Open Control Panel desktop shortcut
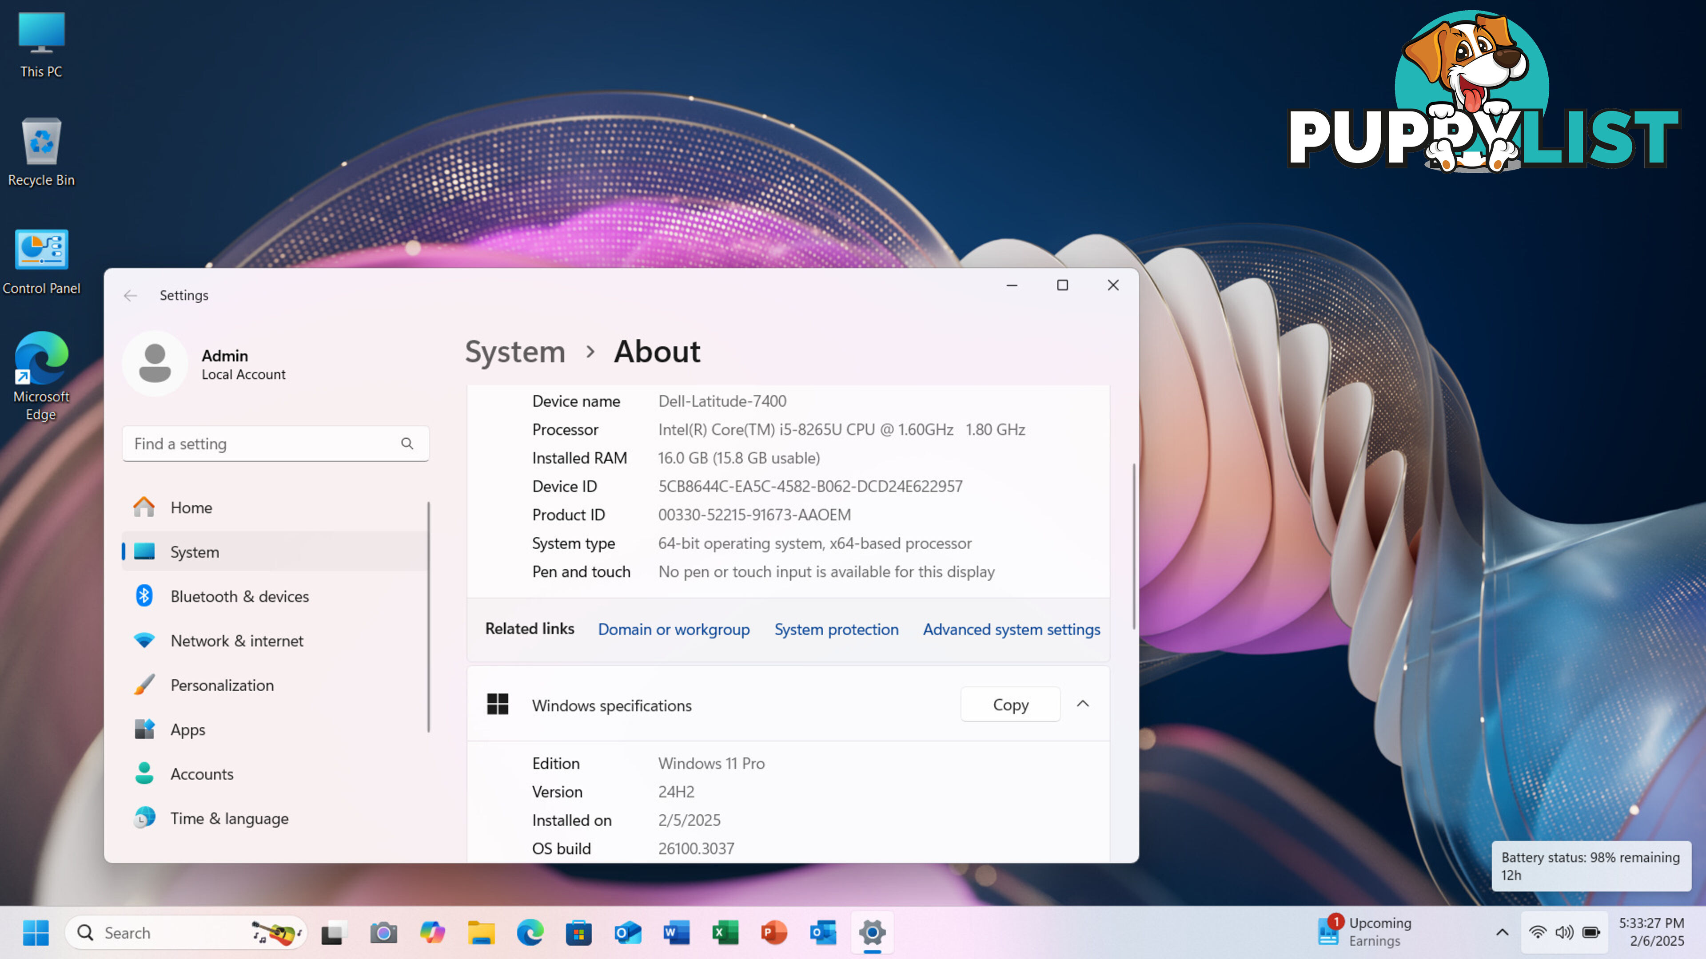The height and width of the screenshot is (959, 1706). click(41, 262)
